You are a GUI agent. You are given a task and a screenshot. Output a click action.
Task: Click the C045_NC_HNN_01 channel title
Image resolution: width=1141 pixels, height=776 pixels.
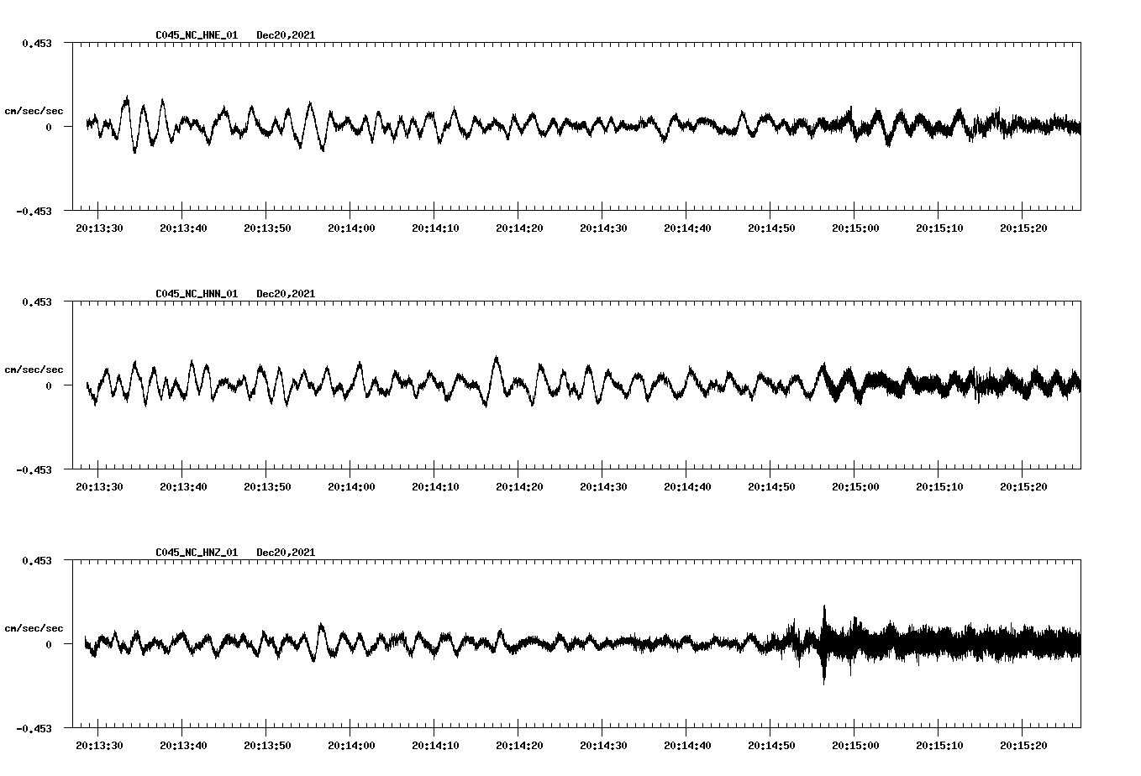pos(197,294)
